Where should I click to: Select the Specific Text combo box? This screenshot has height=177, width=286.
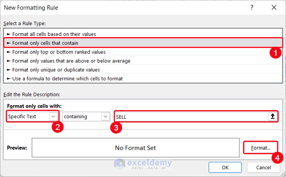pos(28,116)
